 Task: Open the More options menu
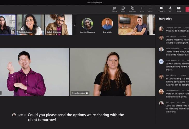(x=150, y=9)
